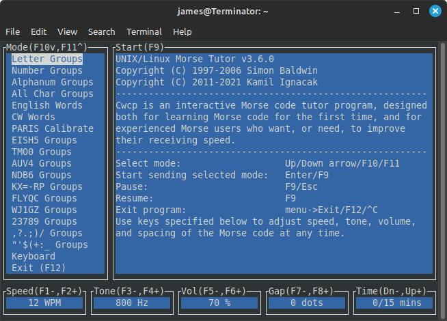
Task: Open the Terminal menu
Action: [x=144, y=31]
